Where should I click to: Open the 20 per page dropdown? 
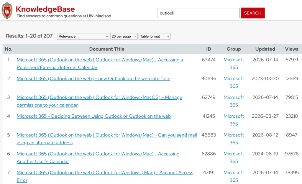click(124, 36)
